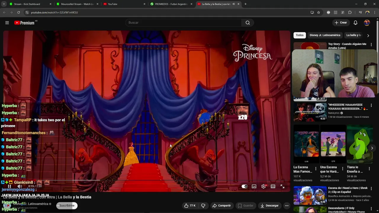Image resolution: width=379 pixels, height=213 pixels.
Task: Click the Guardar button
Action: pos(246,206)
